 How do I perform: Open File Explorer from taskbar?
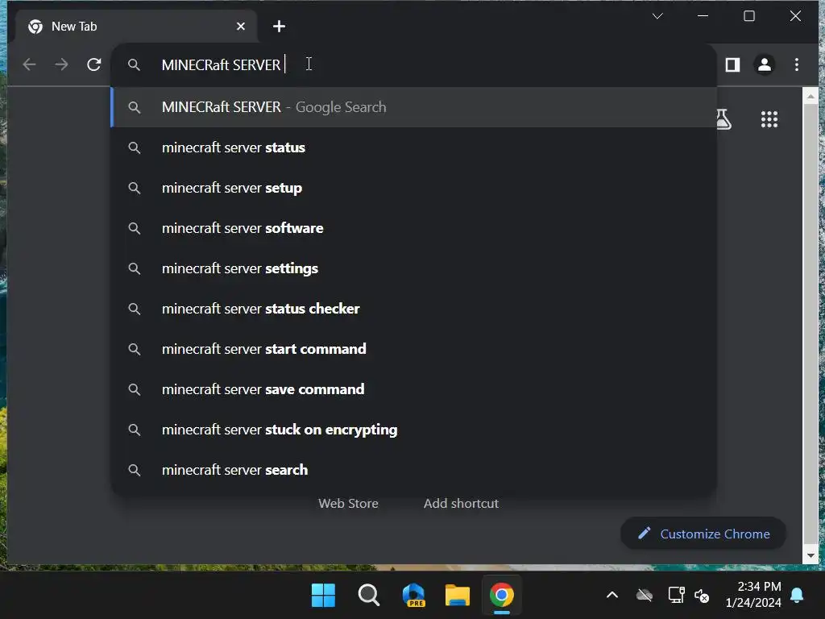(x=458, y=596)
